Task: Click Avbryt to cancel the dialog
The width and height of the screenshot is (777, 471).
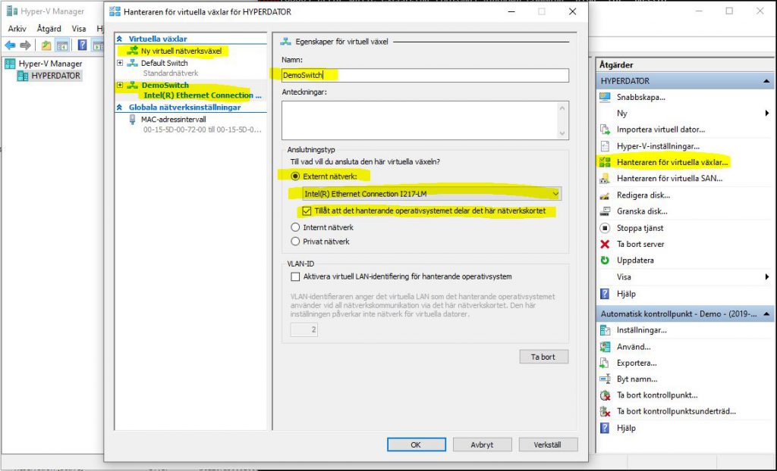Action: click(482, 444)
